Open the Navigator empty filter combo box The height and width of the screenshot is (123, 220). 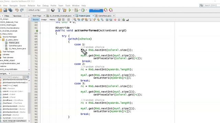tap(17, 77)
